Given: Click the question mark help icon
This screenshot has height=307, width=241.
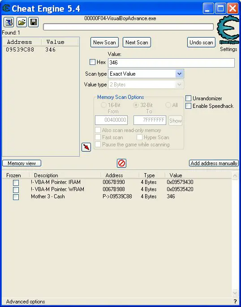Looking at the screenshot, I should point(235,302).
